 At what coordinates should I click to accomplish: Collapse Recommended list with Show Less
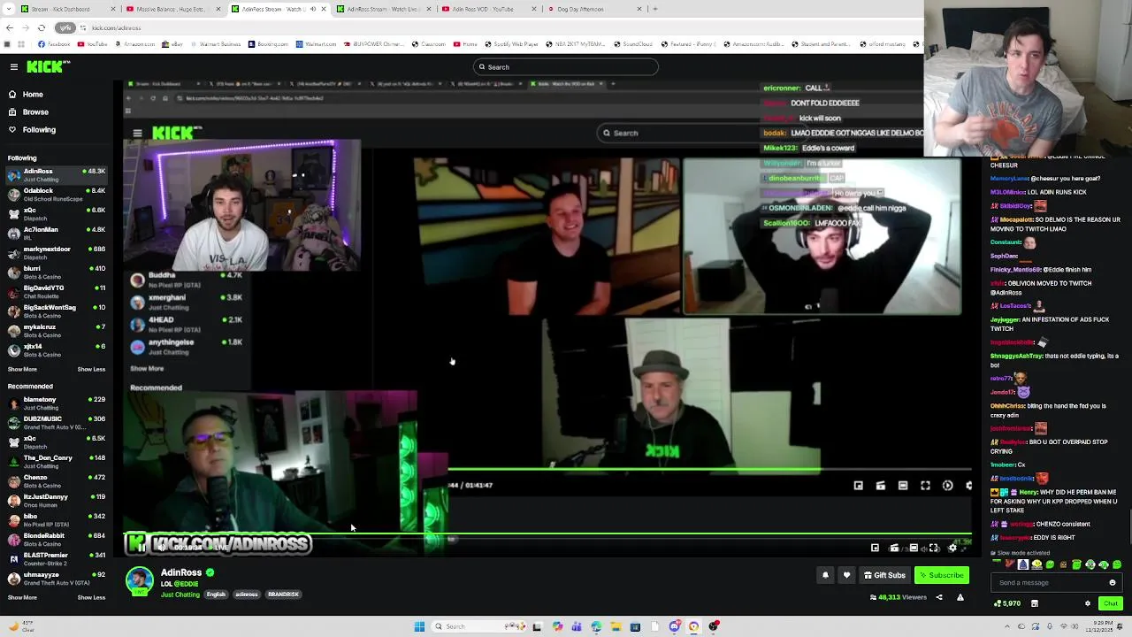pyautogui.click(x=91, y=597)
